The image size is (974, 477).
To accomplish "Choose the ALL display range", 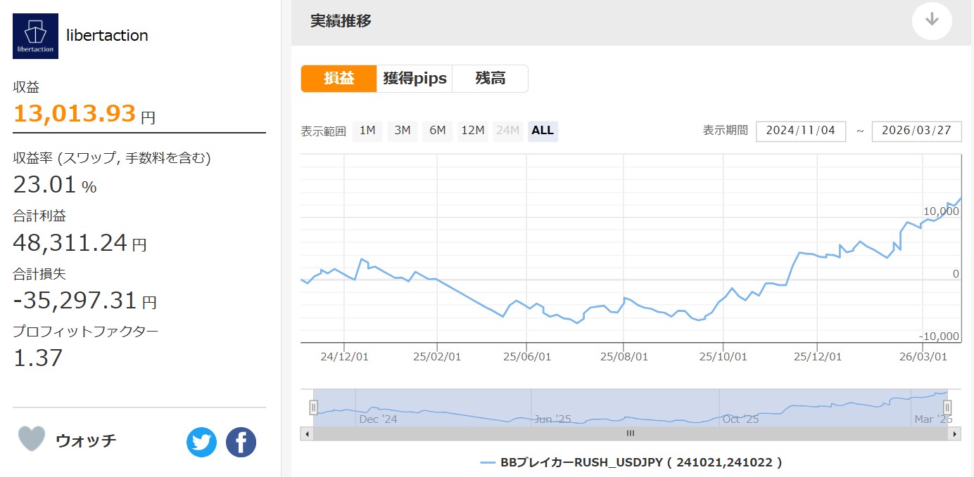I will [543, 131].
